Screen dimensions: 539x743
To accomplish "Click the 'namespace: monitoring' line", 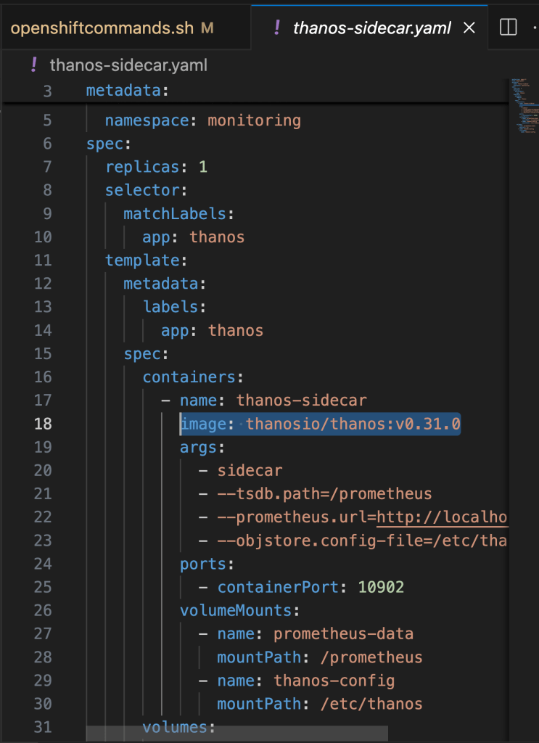I will click(x=202, y=120).
